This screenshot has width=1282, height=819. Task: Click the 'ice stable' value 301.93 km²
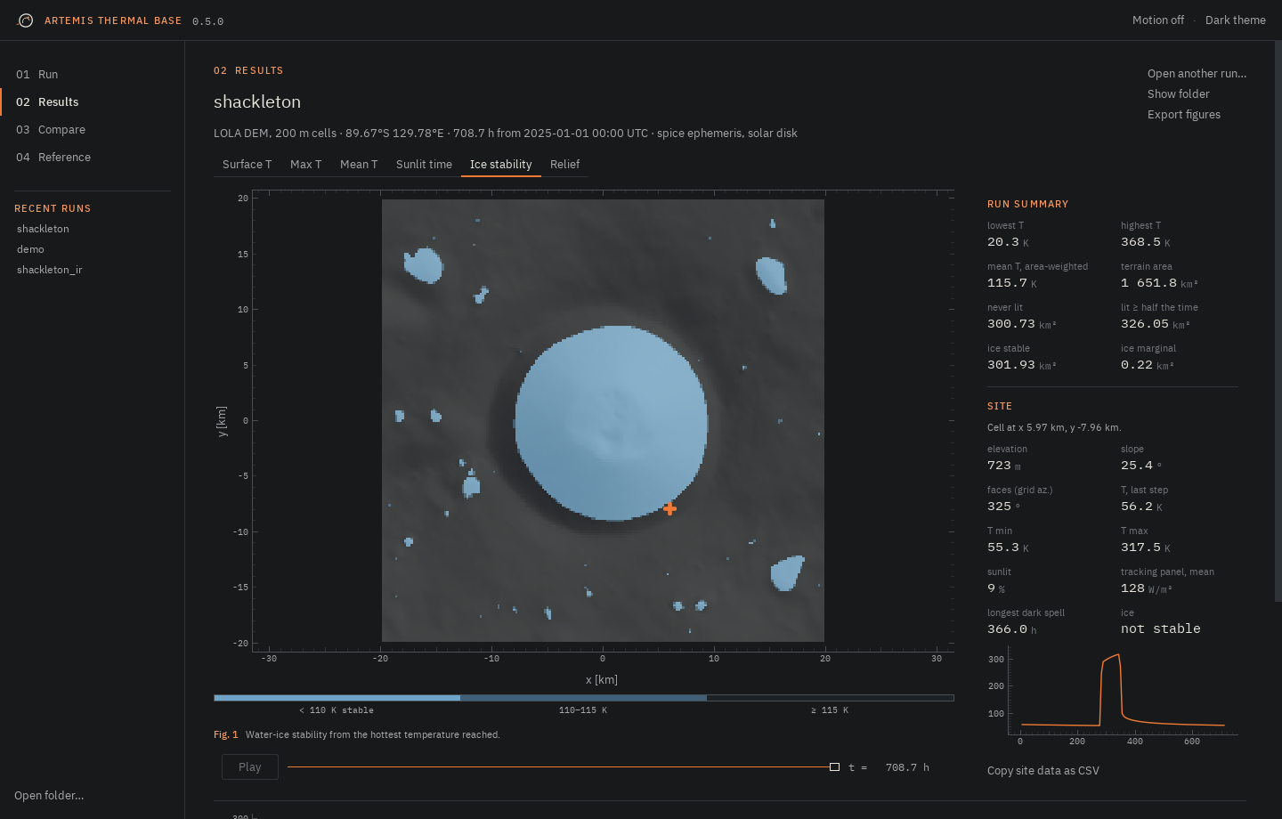pos(1021,365)
